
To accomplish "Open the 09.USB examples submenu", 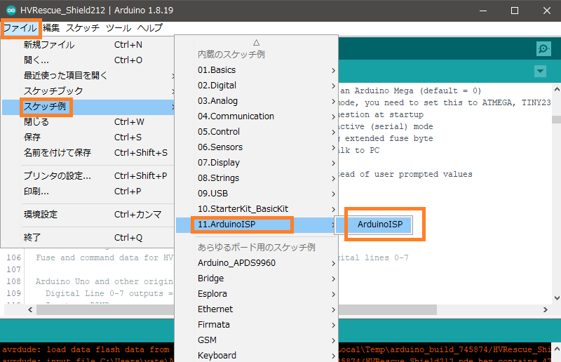I will (257, 194).
